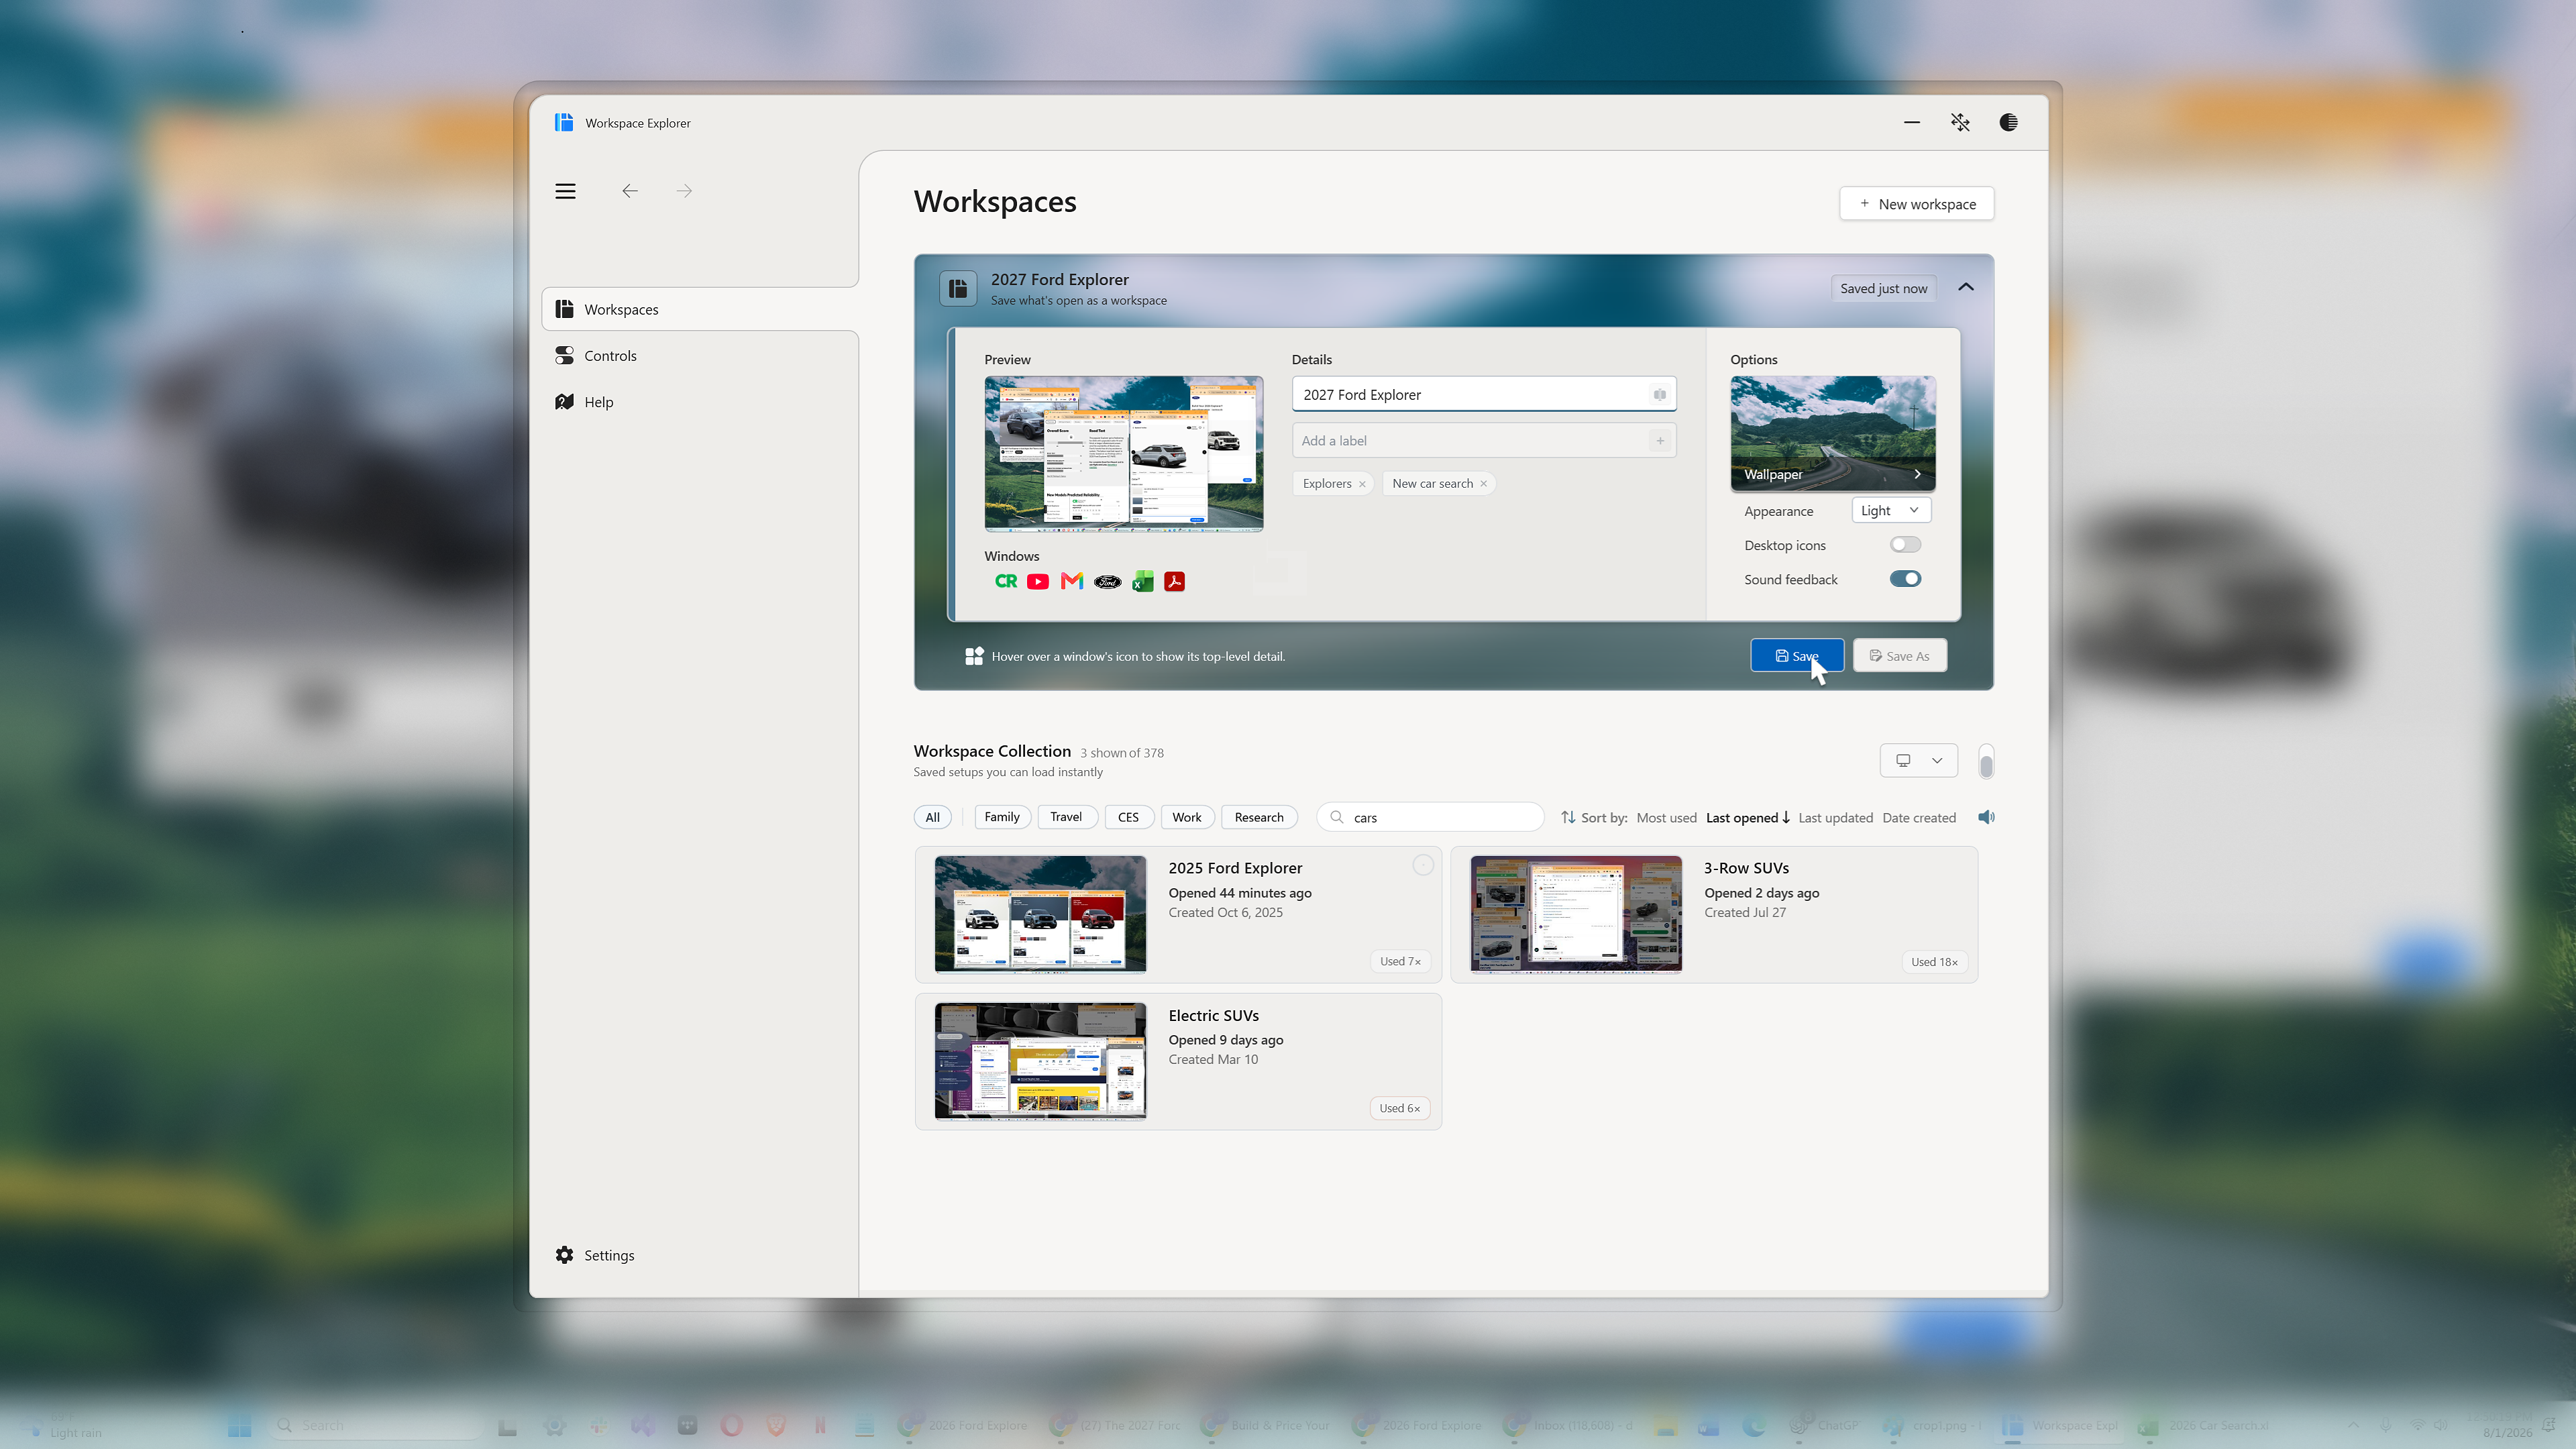Click the tiles icon beside hover hint
2576x1449 pixels.
click(974, 656)
